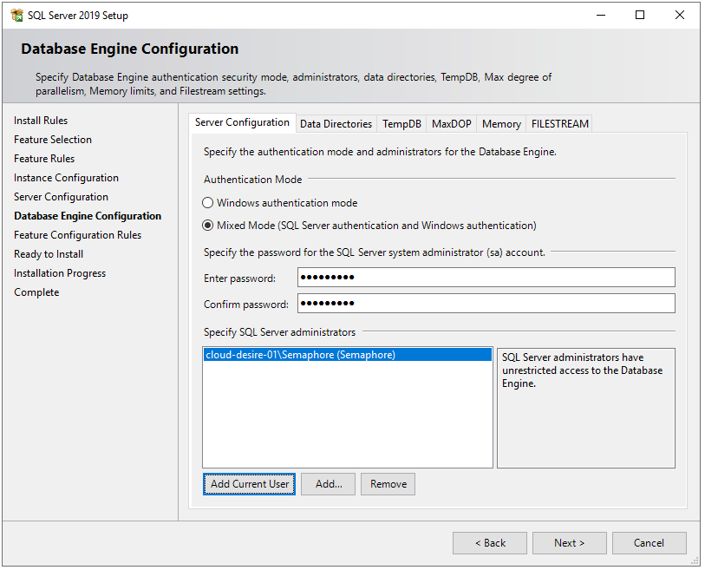The width and height of the screenshot is (705, 570).
Task: Proceed by clicking Next
Action: [x=569, y=542]
